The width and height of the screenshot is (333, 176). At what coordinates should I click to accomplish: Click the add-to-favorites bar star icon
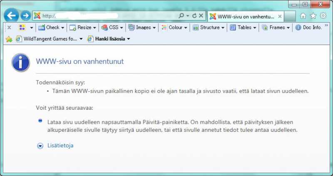(x=9, y=39)
